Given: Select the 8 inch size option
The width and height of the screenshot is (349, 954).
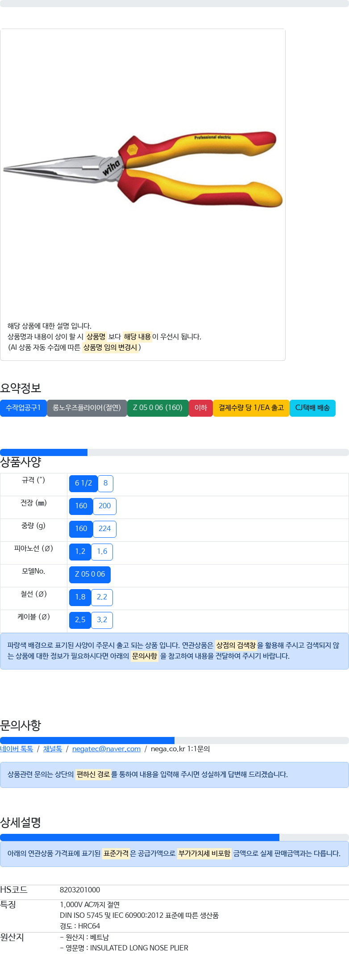Looking at the screenshot, I should tap(105, 483).
